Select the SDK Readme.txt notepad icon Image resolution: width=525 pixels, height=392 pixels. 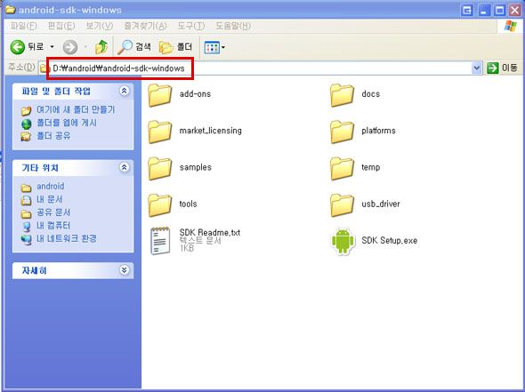160,241
